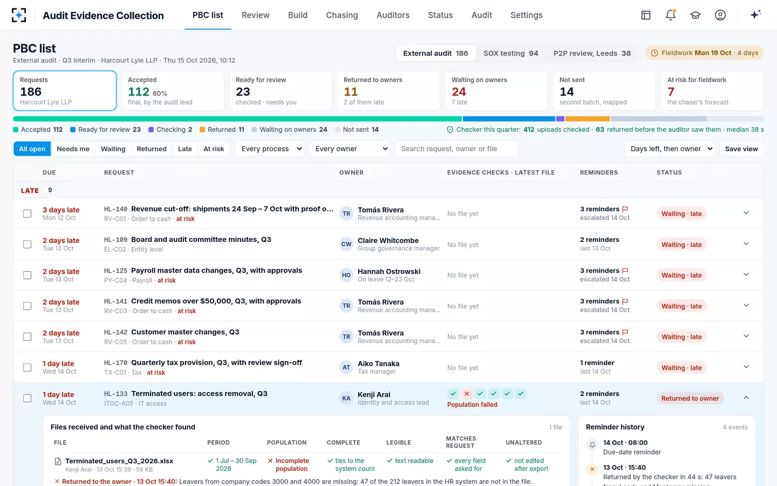This screenshot has height=486, width=777.
Task: Click the graduation cap help icon
Action: [x=696, y=15]
